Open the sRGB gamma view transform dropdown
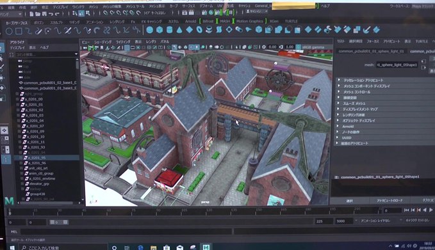Screen dimensions: 435x250 tap(316, 47)
